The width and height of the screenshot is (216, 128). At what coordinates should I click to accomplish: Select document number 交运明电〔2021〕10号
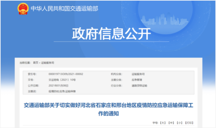(x=62, y=80)
